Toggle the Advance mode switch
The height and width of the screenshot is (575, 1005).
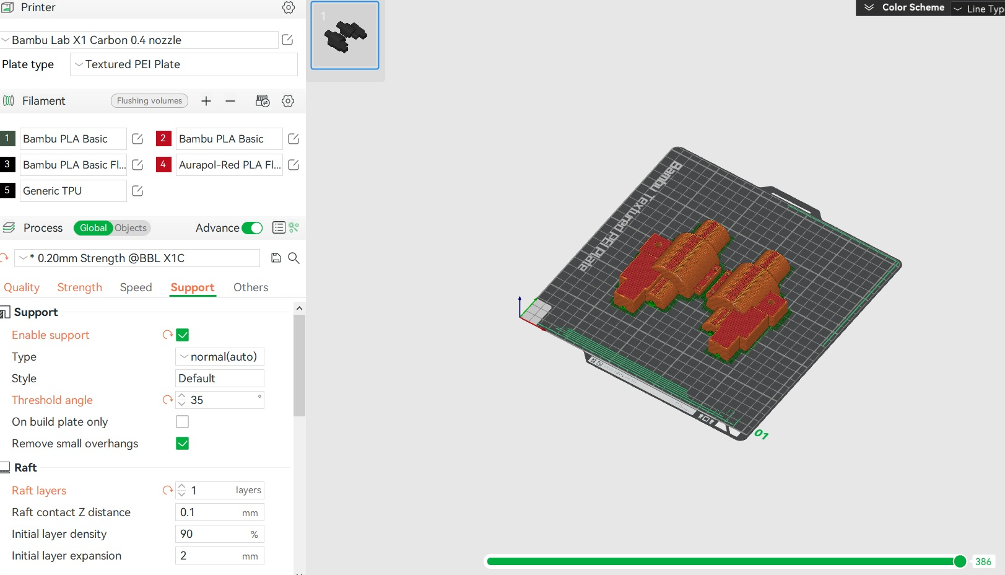(x=252, y=228)
